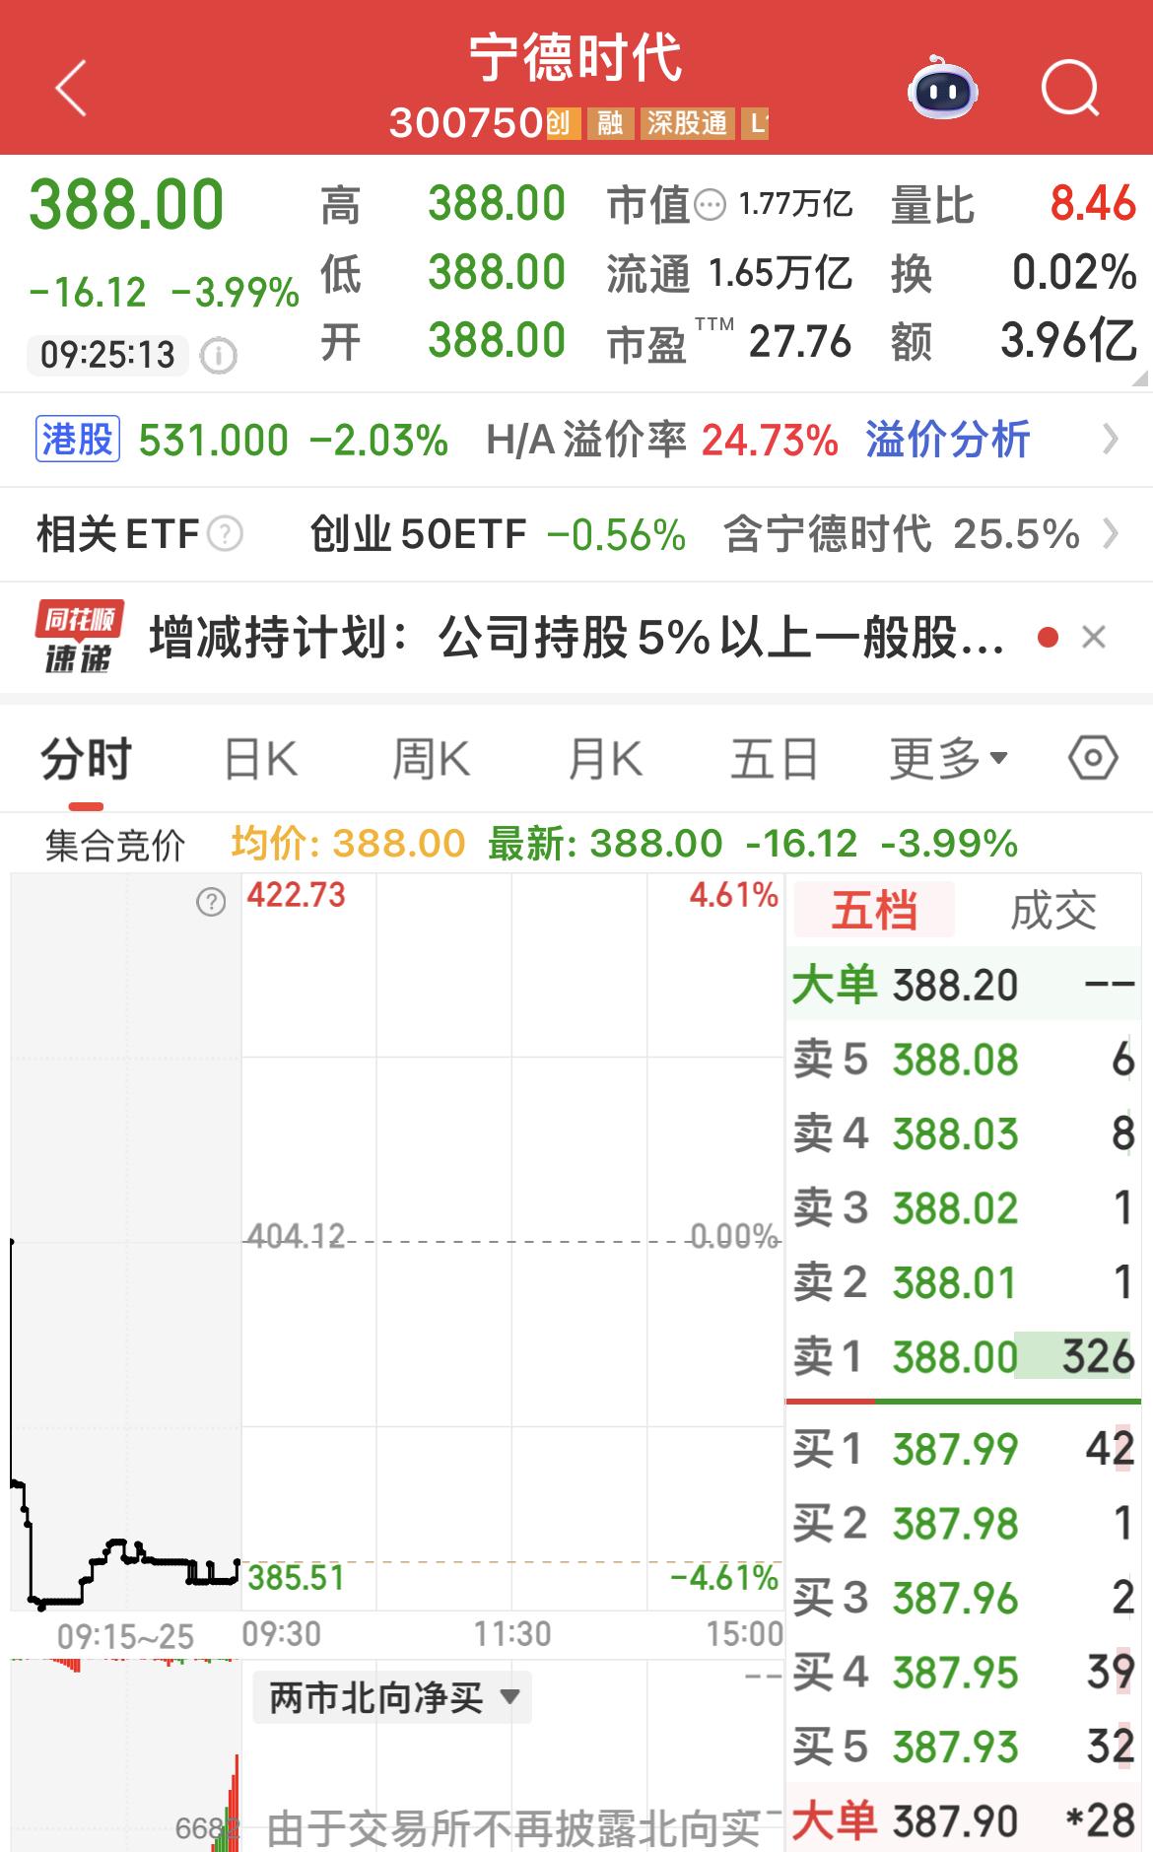Switch to 月K chart tab
Viewport: 1153px width, 1852px height.
pos(604,759)
